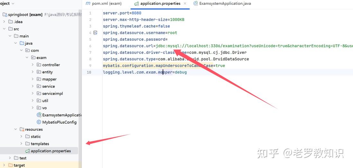Viewport: 353px width, 168px height.
Task: Expand the service package arrow
Action: [x=33, y=86]
